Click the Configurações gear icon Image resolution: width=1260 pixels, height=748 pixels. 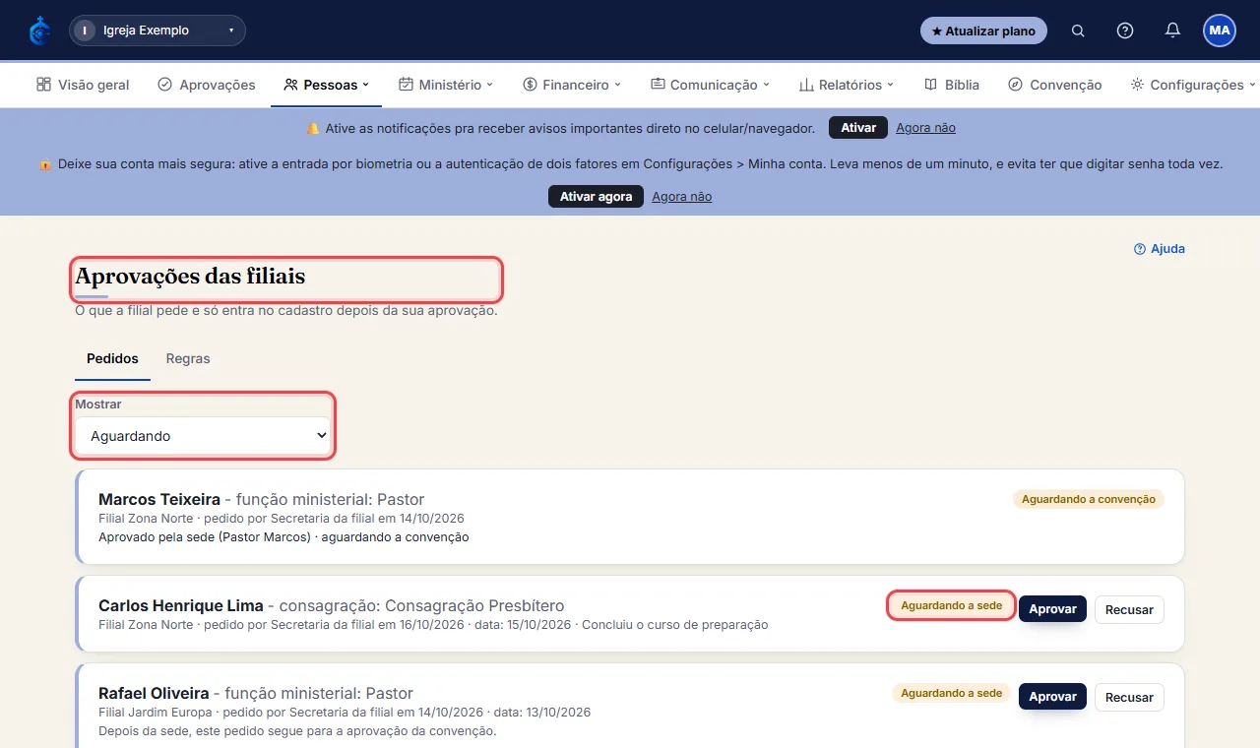[x=1137, y=85]
